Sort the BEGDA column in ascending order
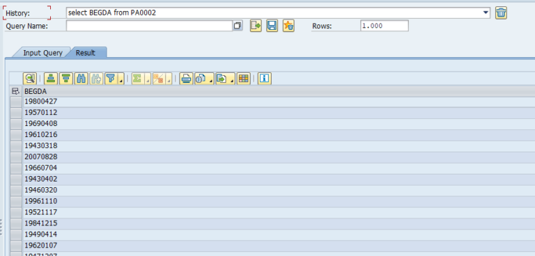 tap(51, 79)
